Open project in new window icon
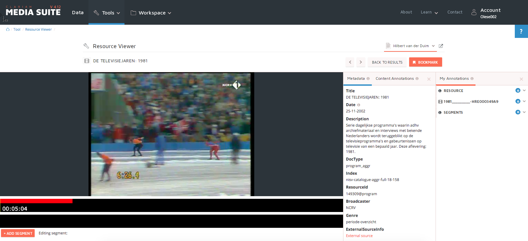Image resolution: width=528 pixels, height=241 pixels. coord(441,46)
